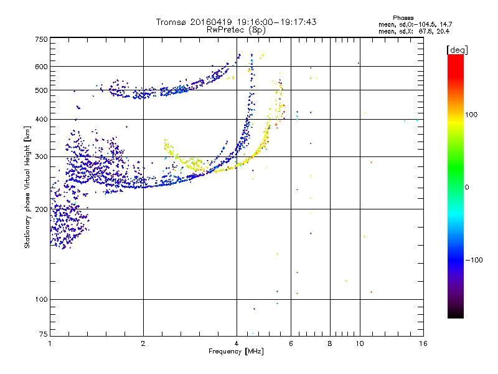Click the '-100' colorbar tick label
This screenshot has width=498, height=374.
pyautogui.click(x=474, y=260)
